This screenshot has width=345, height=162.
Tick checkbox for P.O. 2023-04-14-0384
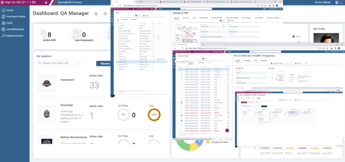click(x=179, y=72)
